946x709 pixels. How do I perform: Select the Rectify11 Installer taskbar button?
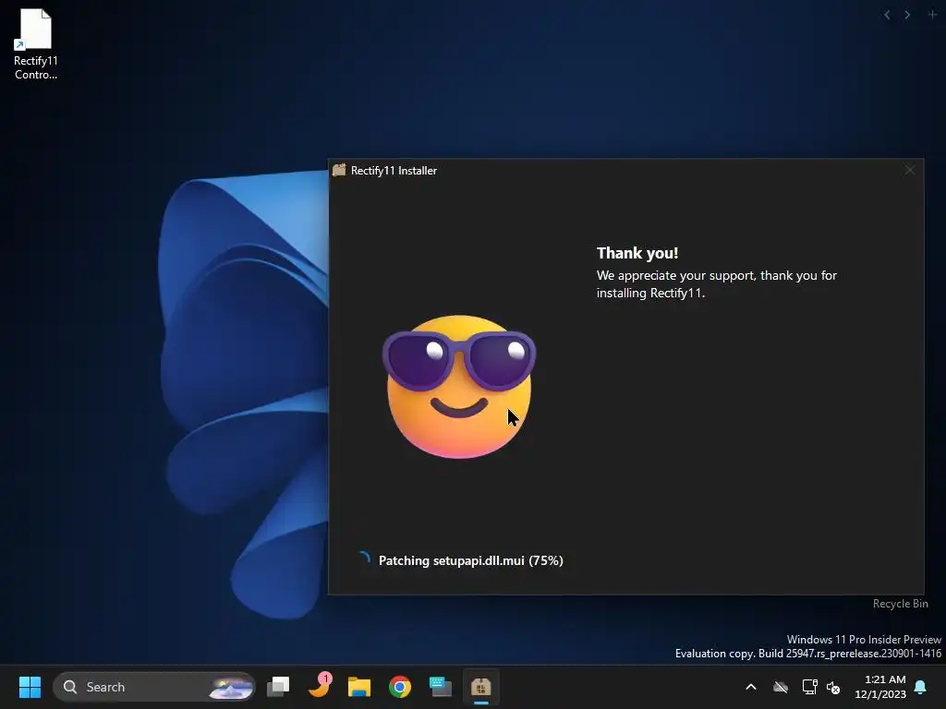coord(480,687)
